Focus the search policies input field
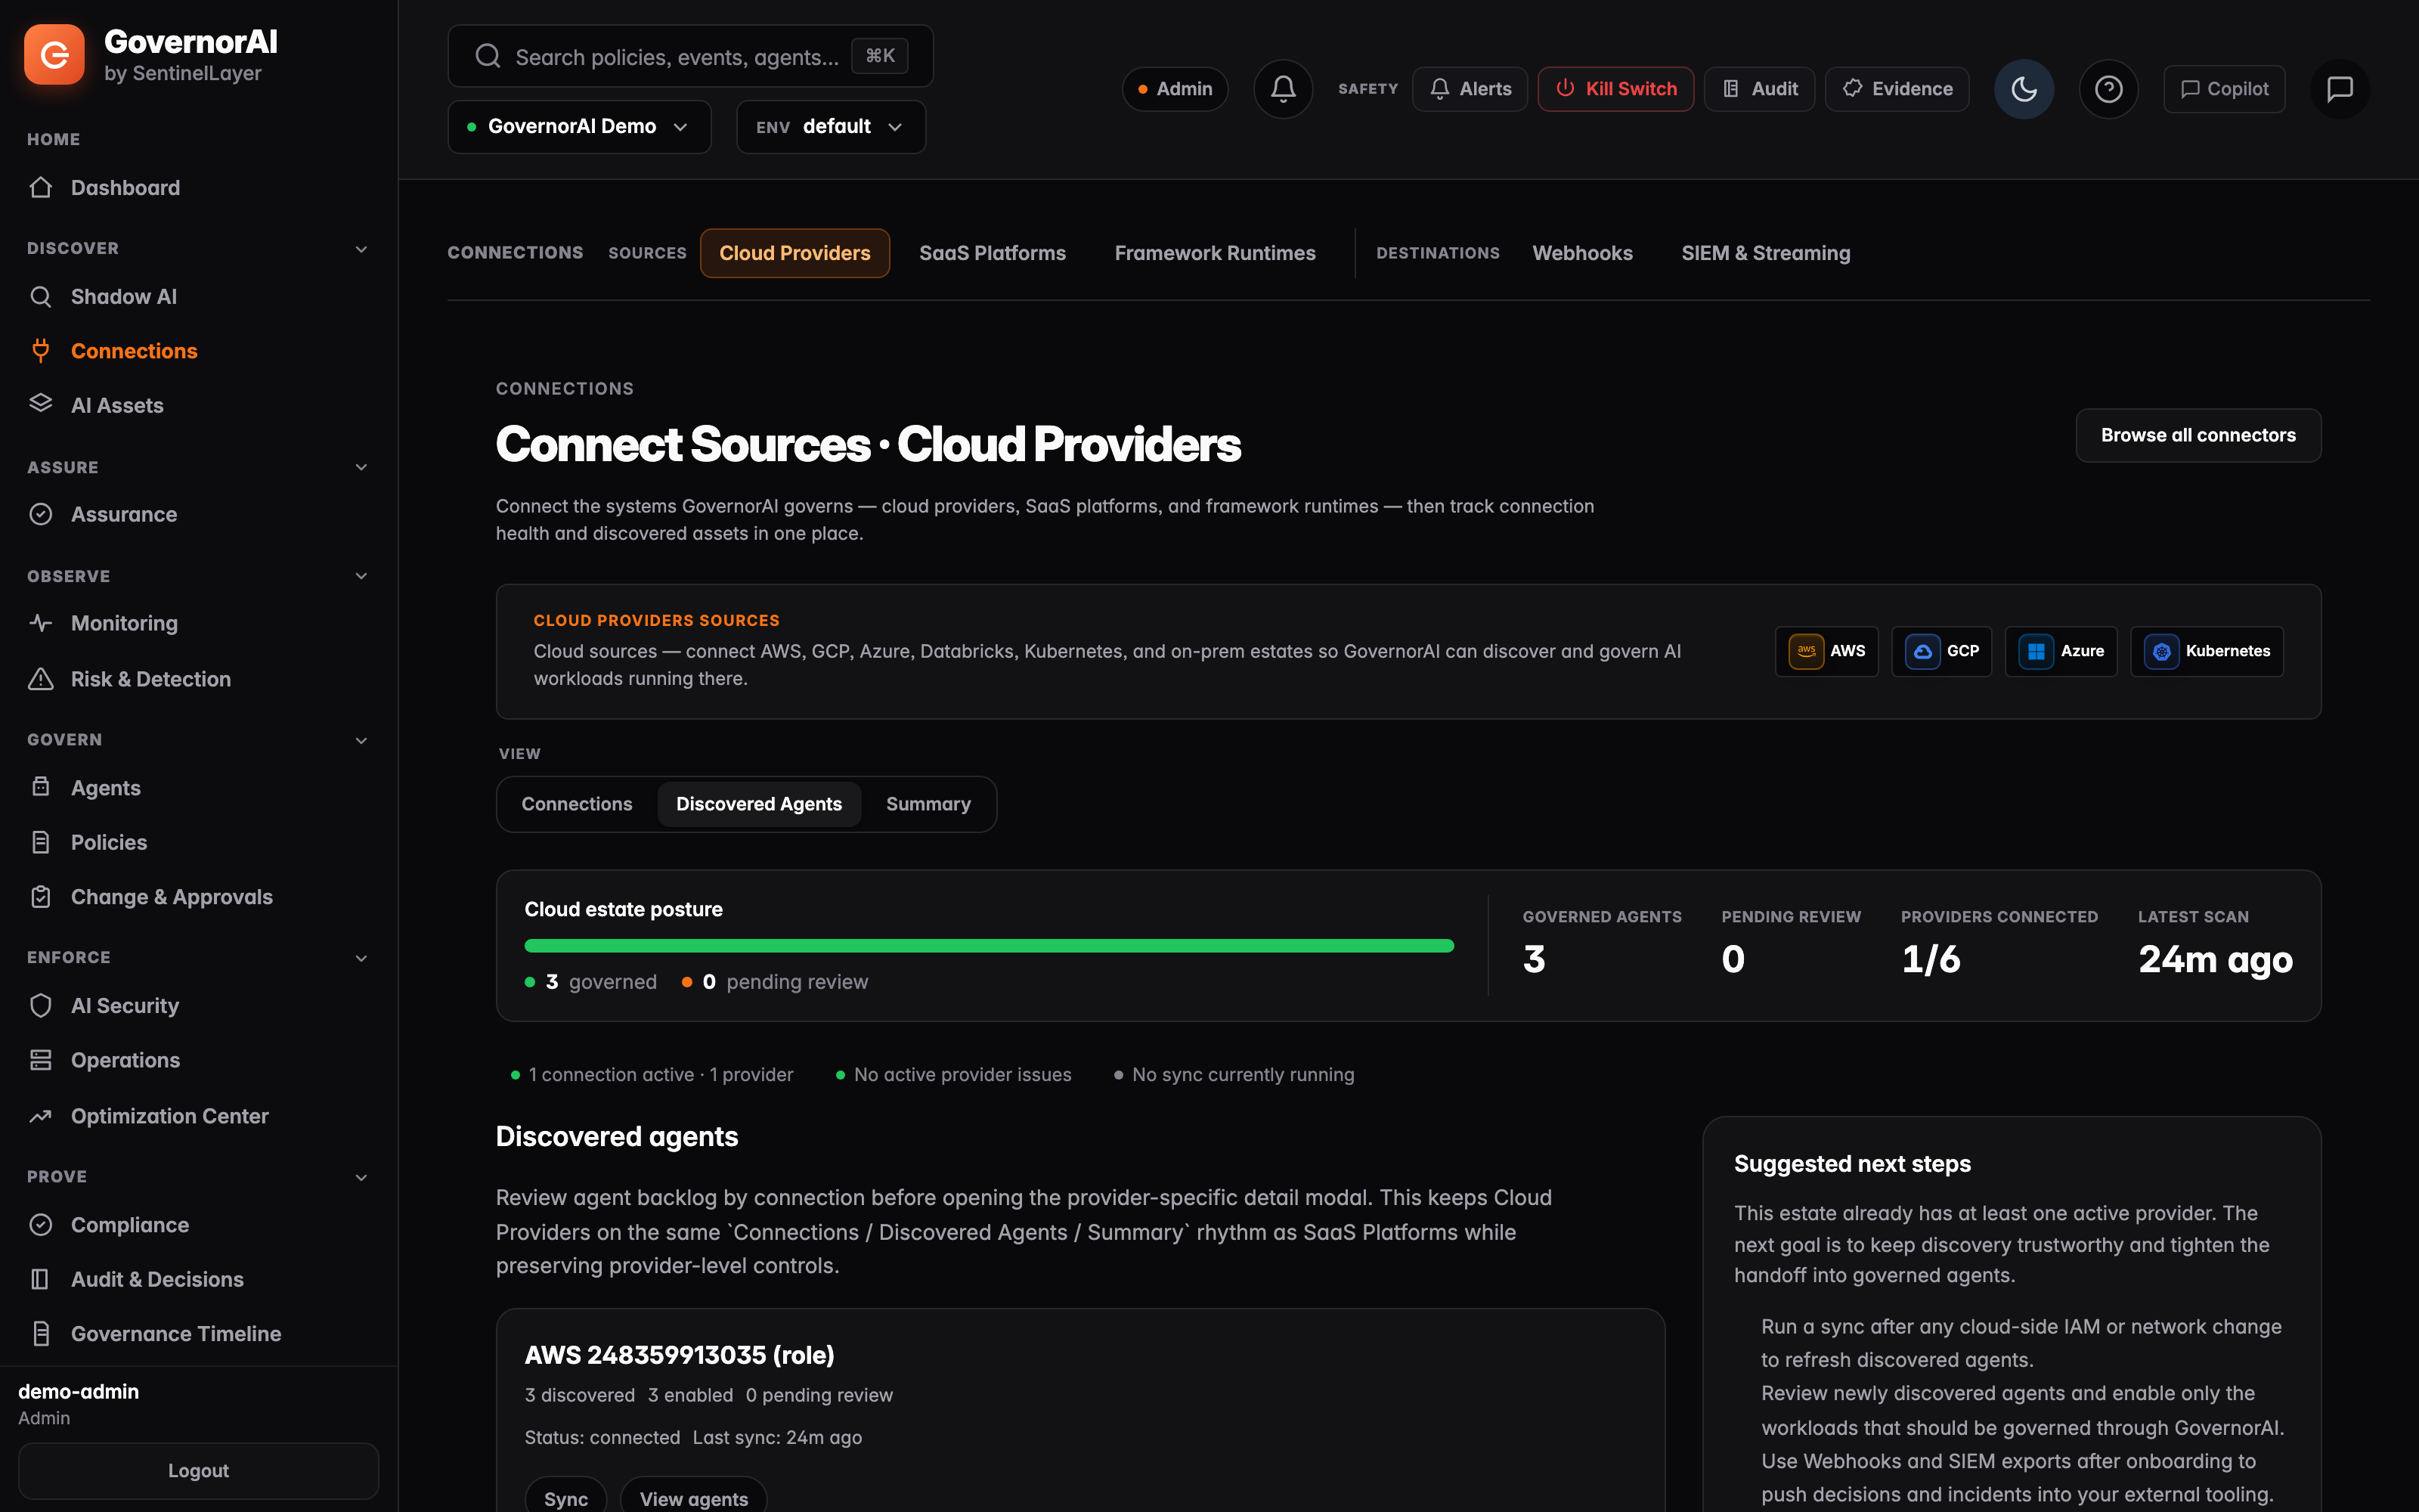Viewport: 2419px width, 1512px height. click(x=689, y=56)
